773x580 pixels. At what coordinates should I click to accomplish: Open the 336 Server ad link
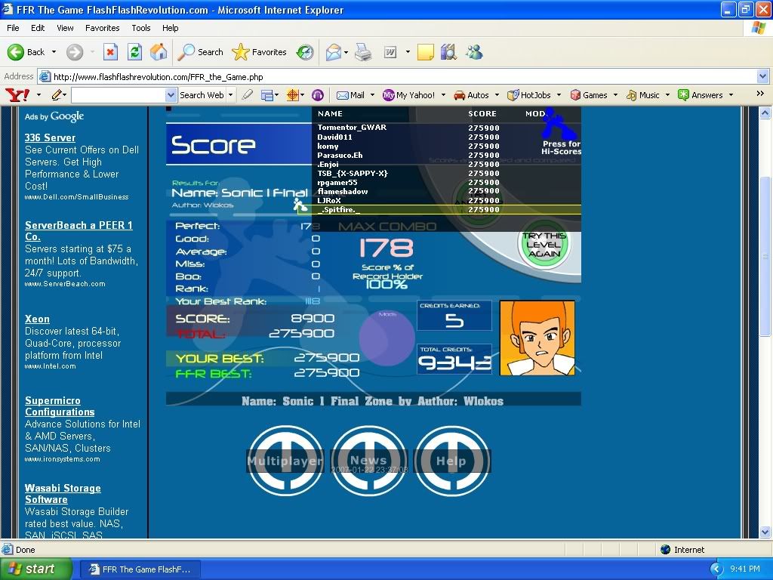coord(50,137)
